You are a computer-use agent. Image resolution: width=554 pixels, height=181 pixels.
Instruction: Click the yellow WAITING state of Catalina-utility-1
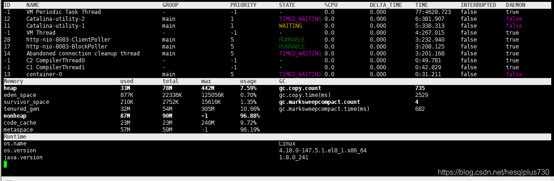pos(291,26)
